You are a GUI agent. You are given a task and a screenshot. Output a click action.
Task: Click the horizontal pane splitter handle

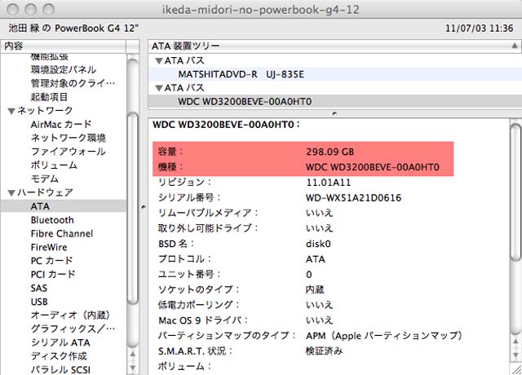[x=334, y=113]
